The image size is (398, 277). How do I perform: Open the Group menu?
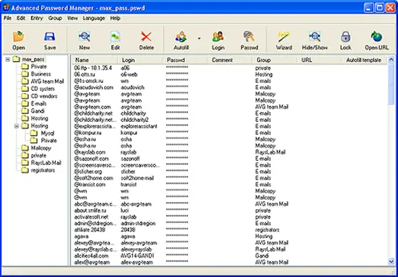click(x=55, y=18)
